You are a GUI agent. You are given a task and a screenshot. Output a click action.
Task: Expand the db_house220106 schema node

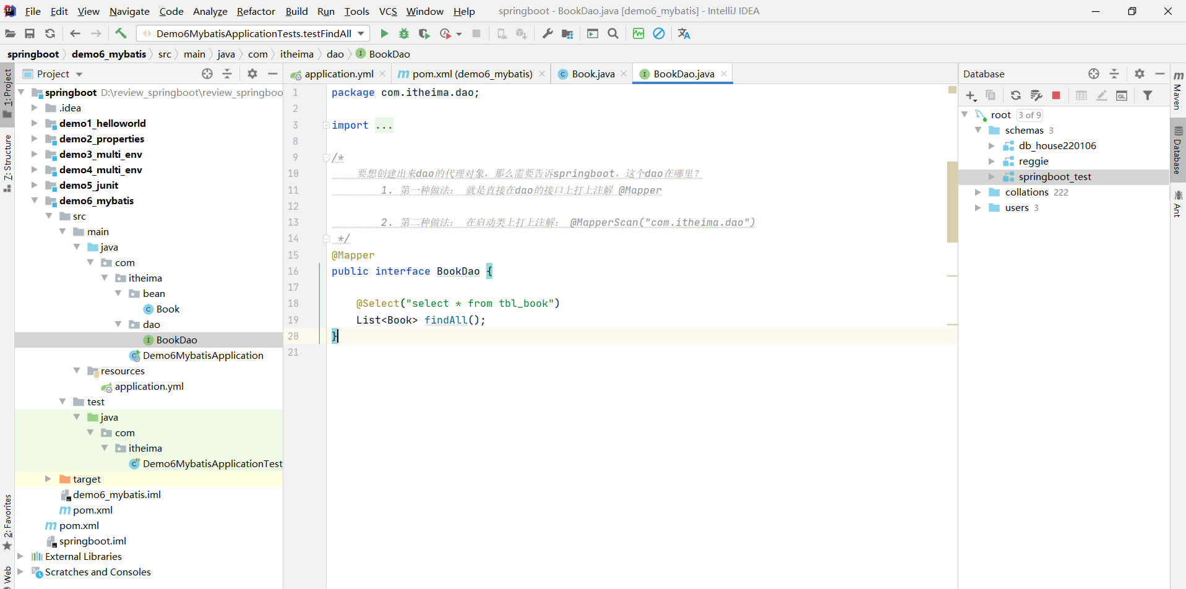coord(991,145)
